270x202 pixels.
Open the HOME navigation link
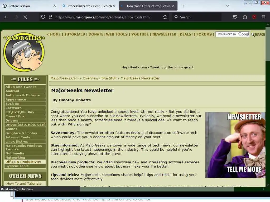[55, 34]
